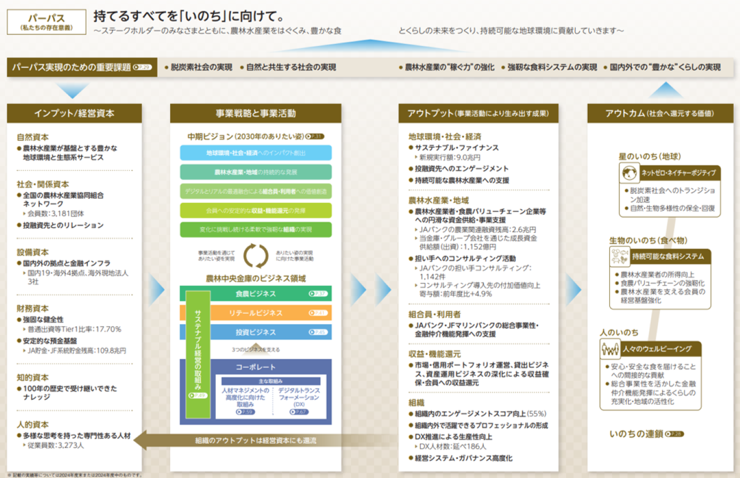Viewport: 740px width, 478px height.
Task: Open the P.31 badge next to 中期ビジョン
Action: (315, 136)
